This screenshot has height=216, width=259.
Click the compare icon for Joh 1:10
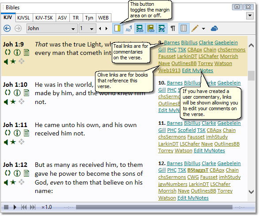[x=8, y=93]
